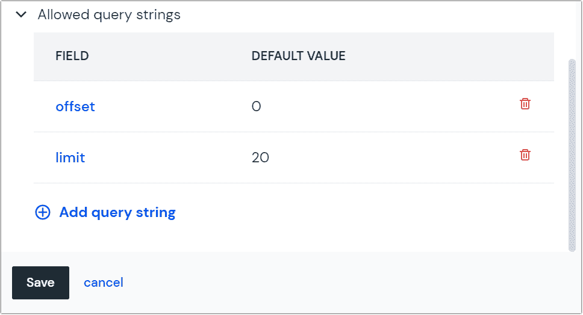Image resolution: width=583 pixels, height=315 pixels.
Task: Select the Allowed query strings section title
Action: click(109, 15)
